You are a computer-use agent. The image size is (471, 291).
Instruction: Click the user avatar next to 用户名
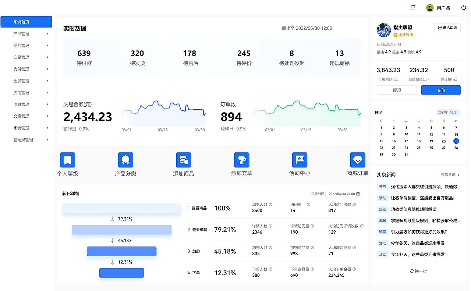pyautogui.click(x=430, y=8)
